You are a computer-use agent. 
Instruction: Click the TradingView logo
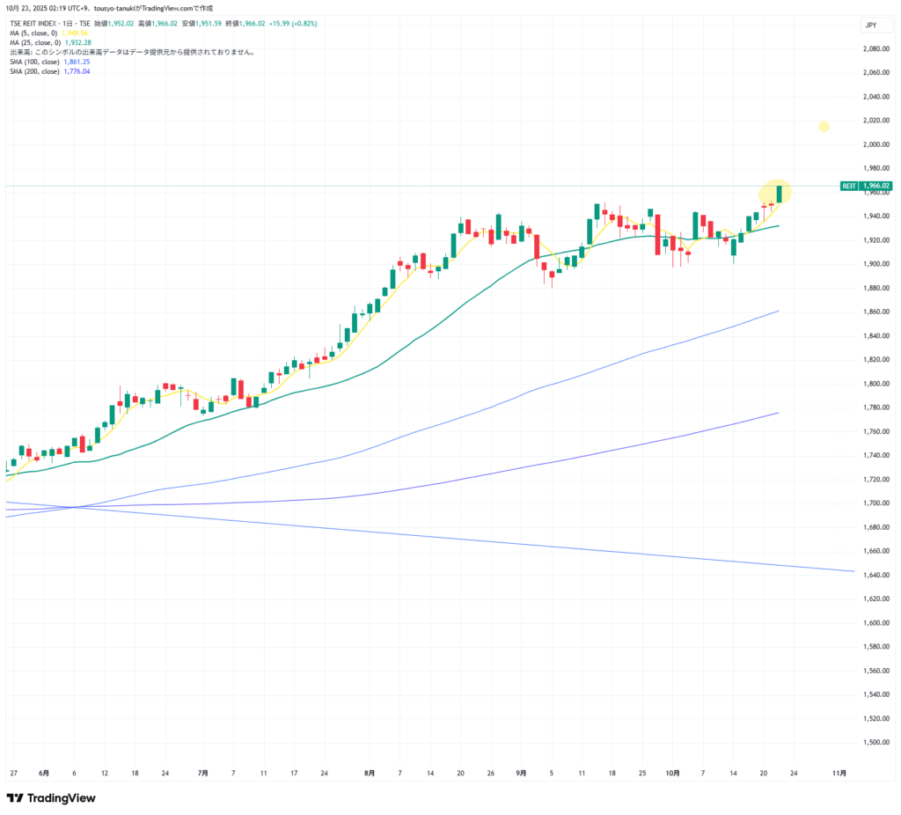click(51, 797)
